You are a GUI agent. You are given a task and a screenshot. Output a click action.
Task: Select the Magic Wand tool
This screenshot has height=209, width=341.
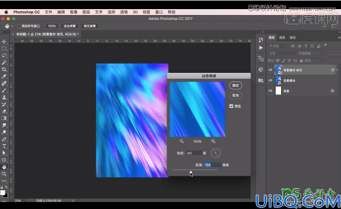pyautogui.click(x=4, y=63)
